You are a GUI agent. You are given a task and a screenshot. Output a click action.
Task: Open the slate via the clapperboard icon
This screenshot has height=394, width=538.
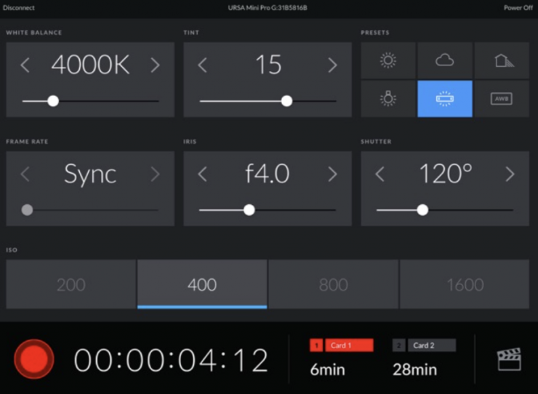coord(509,360)
